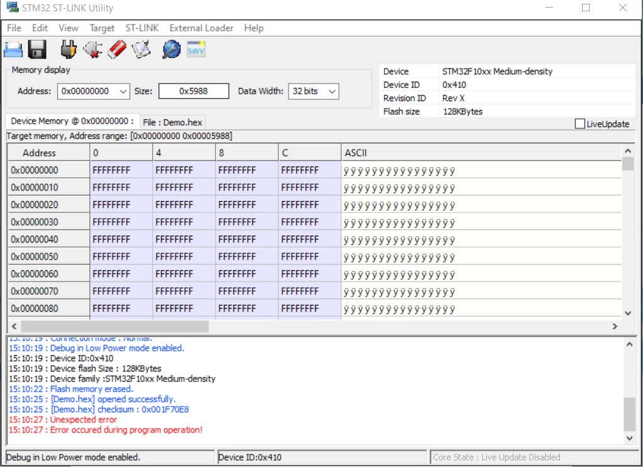Click column header C
Screen dimensions: 643x467
point(310,153)
